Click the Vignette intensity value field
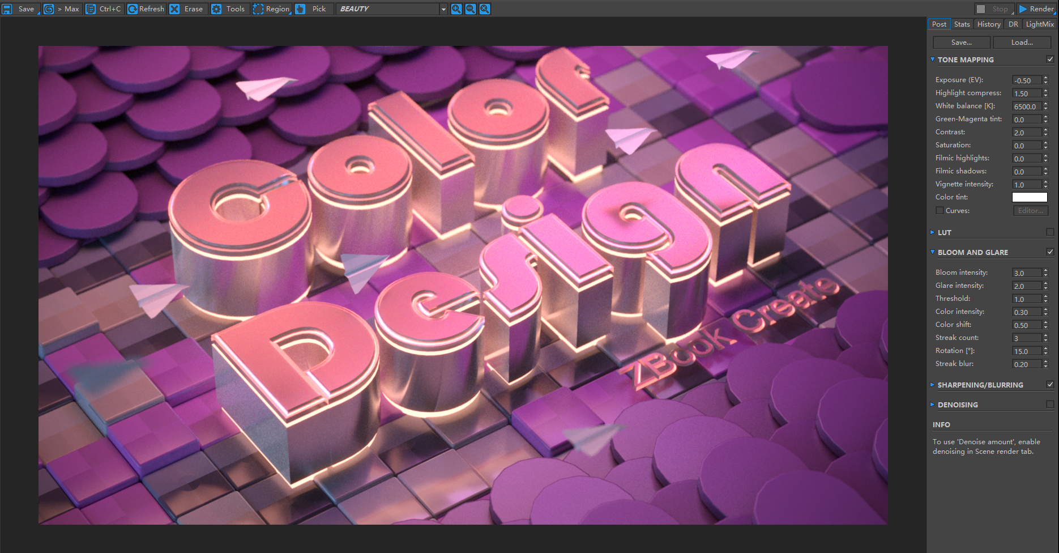The height and width of the screenshot is (553, 1059). [x=1027, y=185]
